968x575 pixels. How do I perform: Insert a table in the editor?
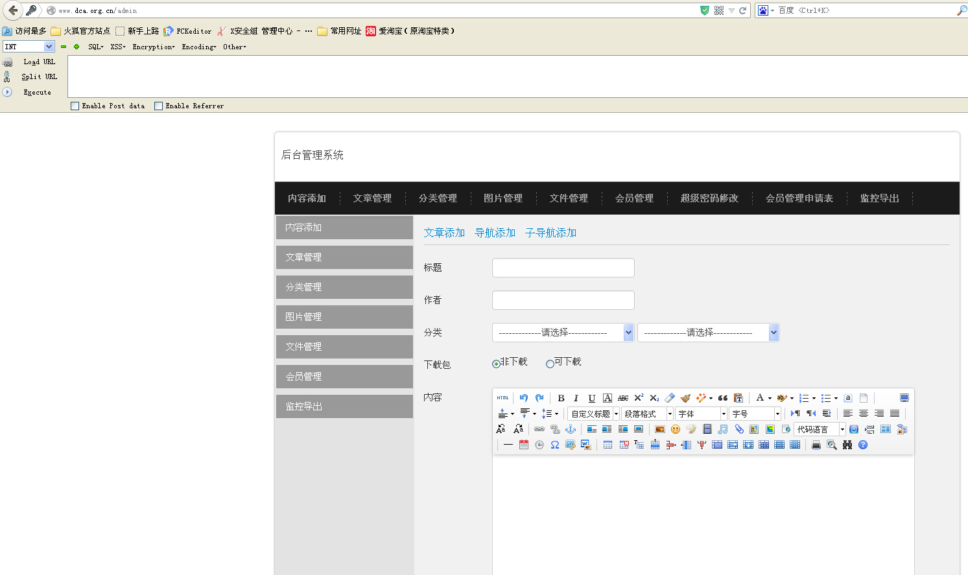tap(608, 445)
